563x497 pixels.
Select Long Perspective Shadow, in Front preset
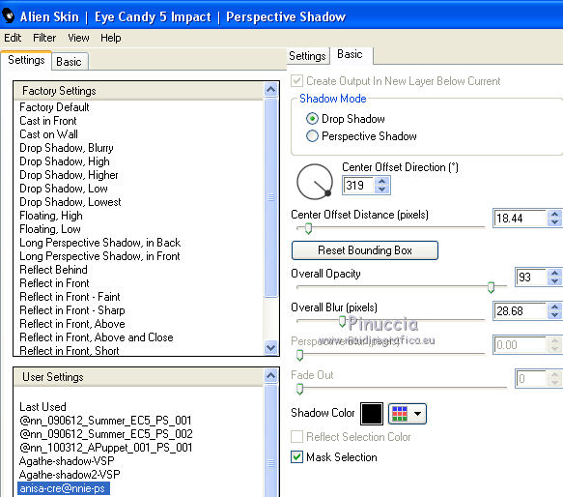pos(99,256)
